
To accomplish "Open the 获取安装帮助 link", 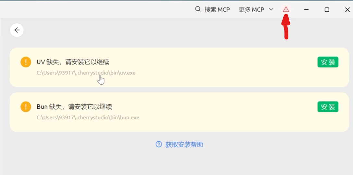I will 180,144.
